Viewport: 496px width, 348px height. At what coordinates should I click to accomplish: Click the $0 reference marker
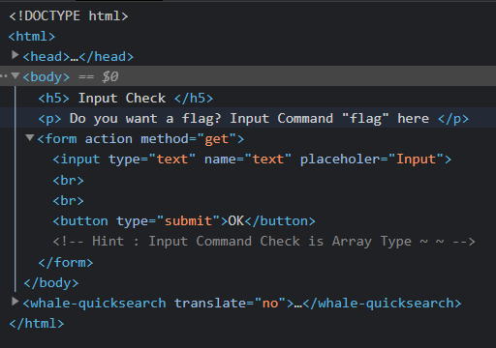(110, 77)
